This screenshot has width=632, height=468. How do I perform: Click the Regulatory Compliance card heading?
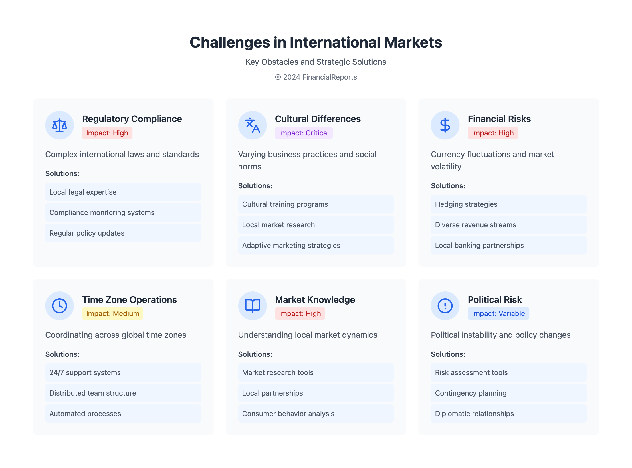[132, 119]
